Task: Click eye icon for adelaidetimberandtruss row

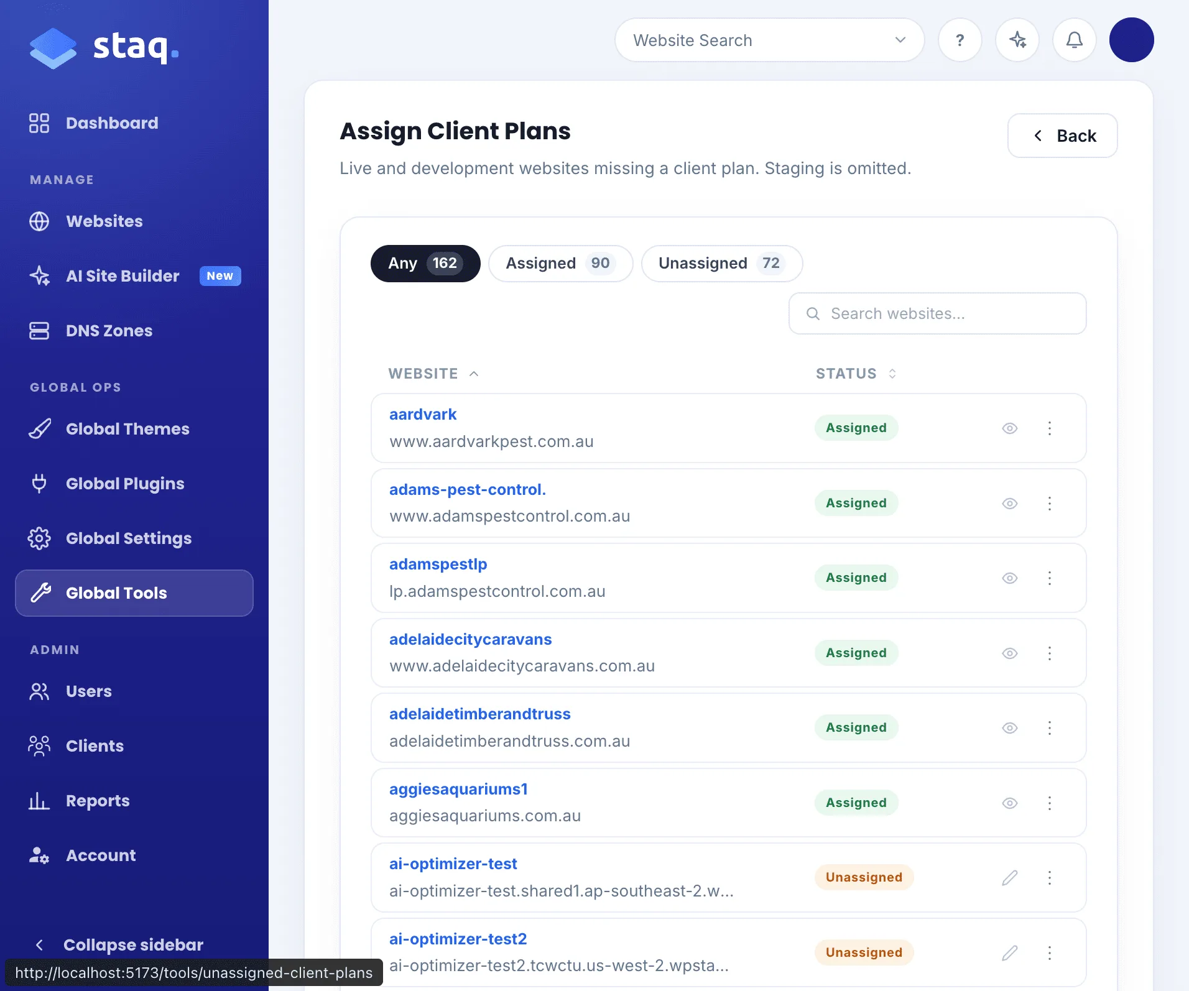Action: 1010,728
